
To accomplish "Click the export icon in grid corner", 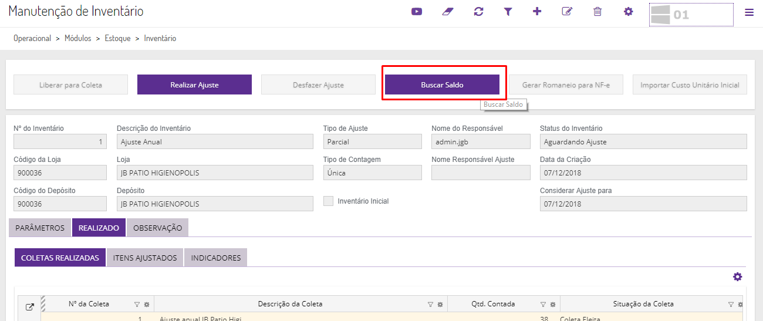I will pyautogui.click(x=30, y=306).
